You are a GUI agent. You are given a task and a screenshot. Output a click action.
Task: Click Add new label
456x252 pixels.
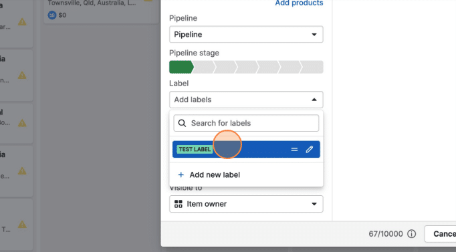coord(215,174)
